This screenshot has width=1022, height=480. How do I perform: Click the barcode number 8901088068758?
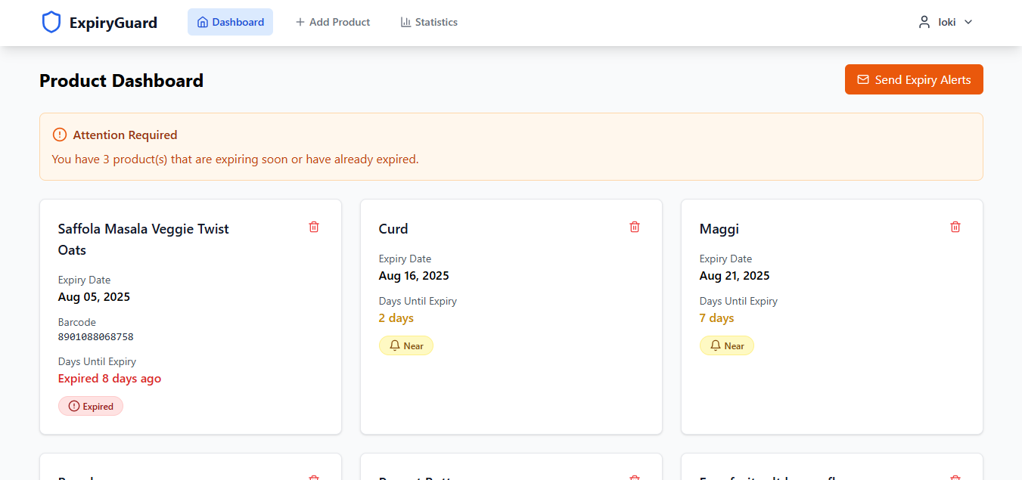95,337
